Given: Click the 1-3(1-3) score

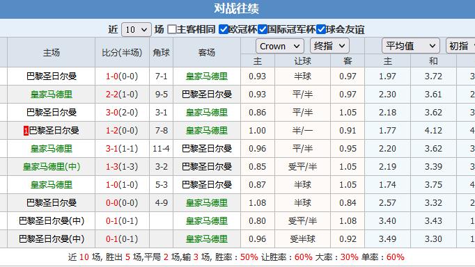Looking at the screenshot, I should pos(122,167).
